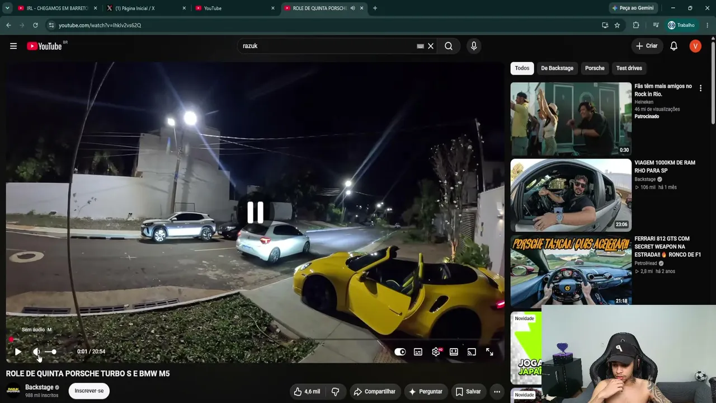Screen dimensions: 716x403
Task: Select the Test drives filter chip
Action: (629, 68)
